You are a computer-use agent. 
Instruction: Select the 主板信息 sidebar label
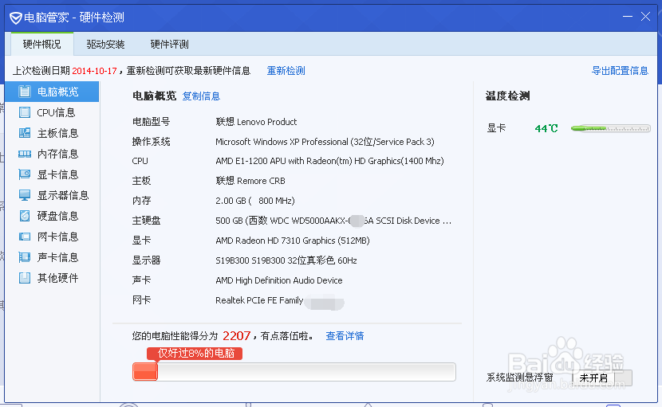(58, 133)
